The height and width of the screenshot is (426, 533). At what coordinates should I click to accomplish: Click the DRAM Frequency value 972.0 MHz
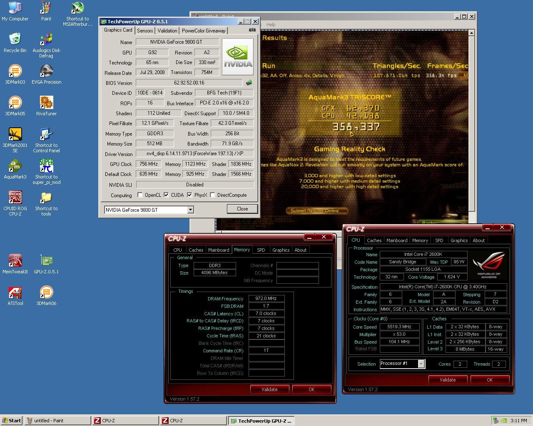click(266, 298)
